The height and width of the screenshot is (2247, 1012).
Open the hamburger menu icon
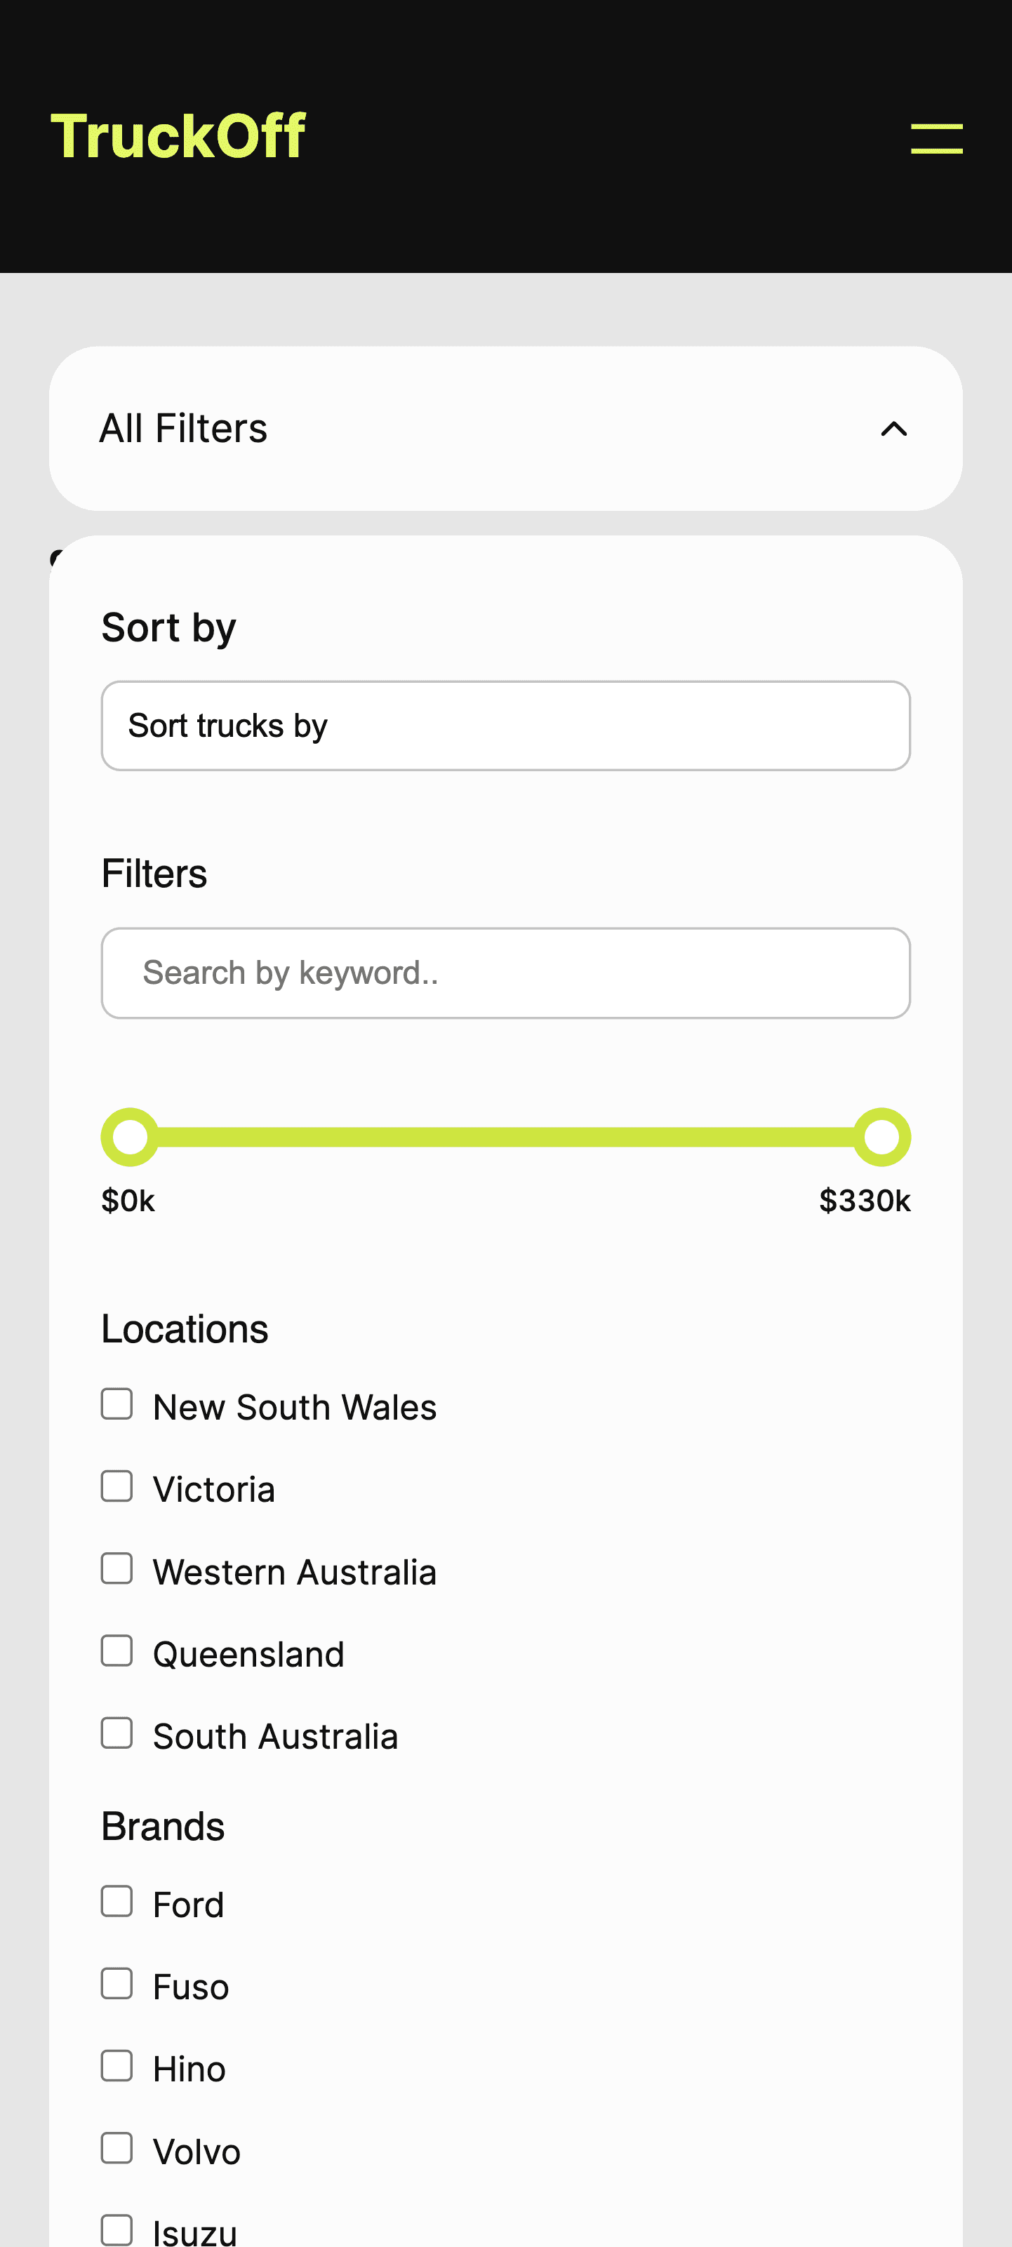tap(936, 139)
